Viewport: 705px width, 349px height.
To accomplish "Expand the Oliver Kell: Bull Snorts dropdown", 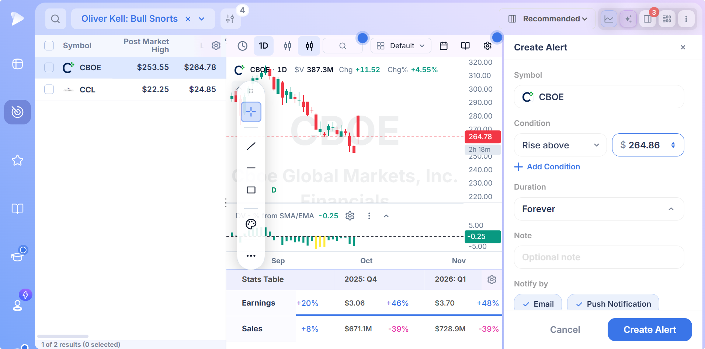I will (202, 19).
